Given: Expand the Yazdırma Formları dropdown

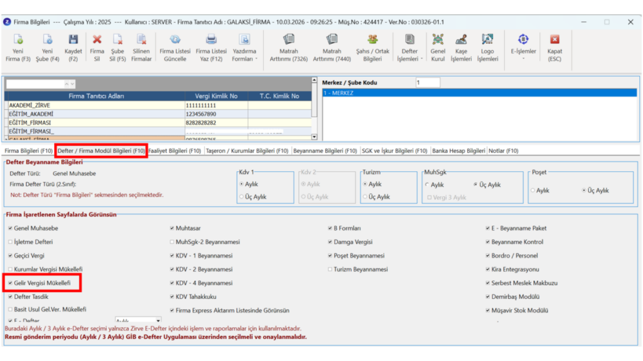Looking at the screenshot, I should pyautogui.click(x=244, y=48).
